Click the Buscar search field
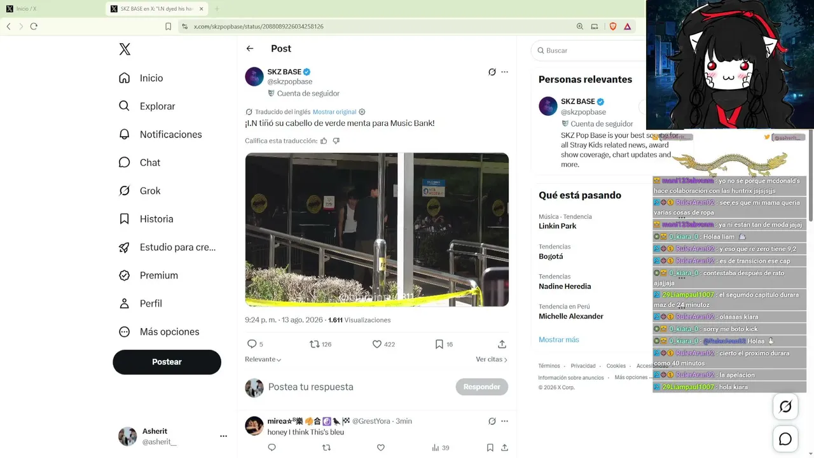Screen dimensions: 814x458 click(x=588, y=50)
